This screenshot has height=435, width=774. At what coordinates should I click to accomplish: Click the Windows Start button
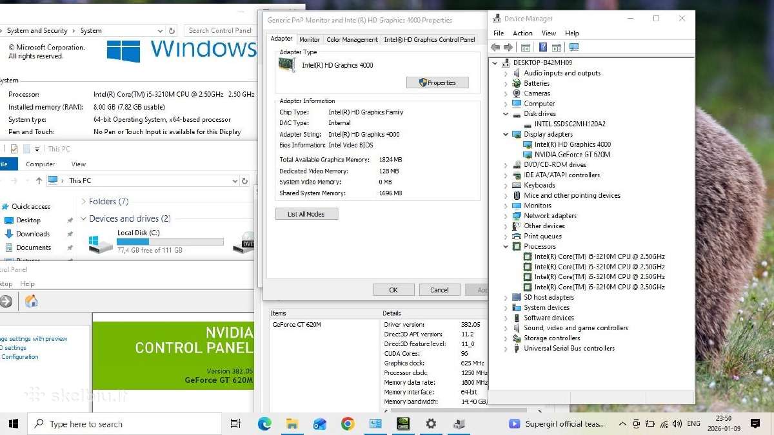click(x=14, y=423)
